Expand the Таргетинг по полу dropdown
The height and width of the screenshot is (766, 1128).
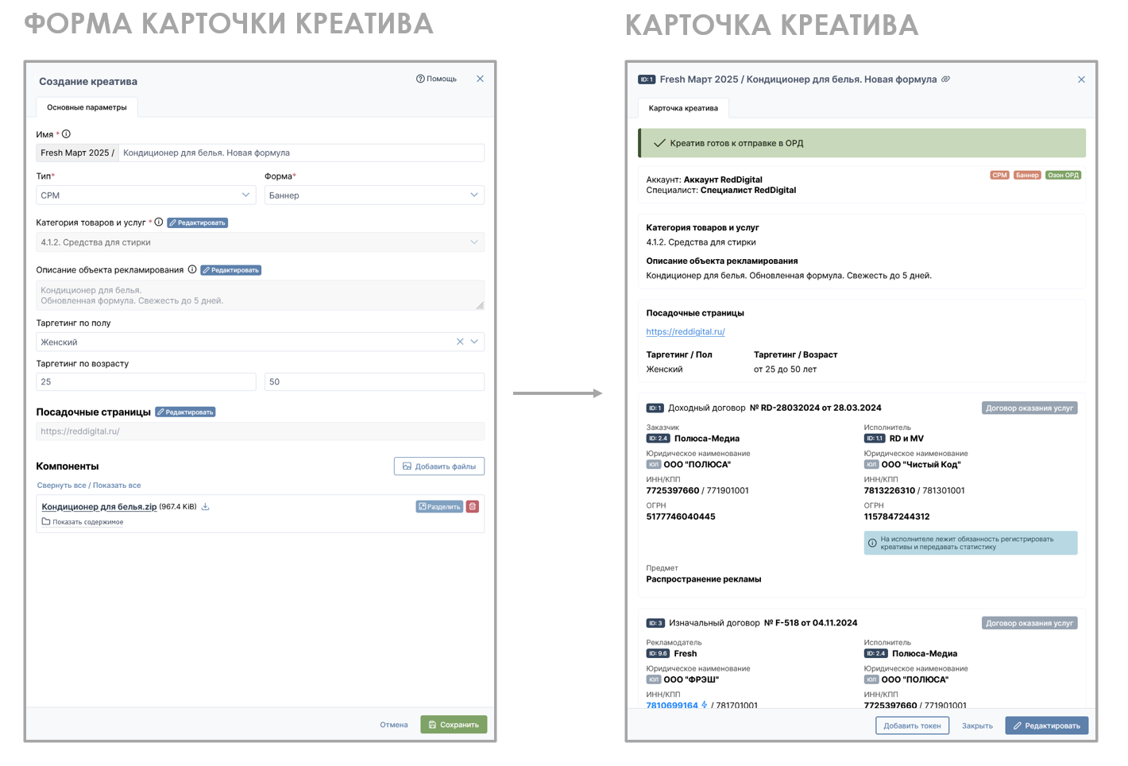pos(474,342)
